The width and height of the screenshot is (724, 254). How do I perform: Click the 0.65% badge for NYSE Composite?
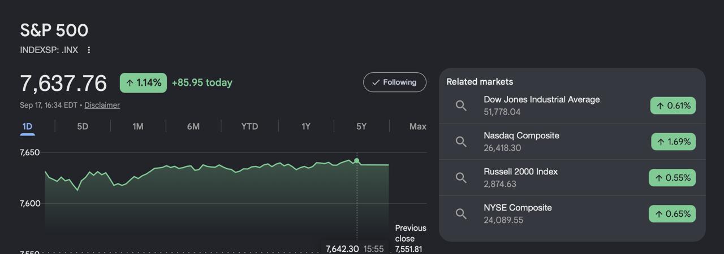tap(672, 214)
